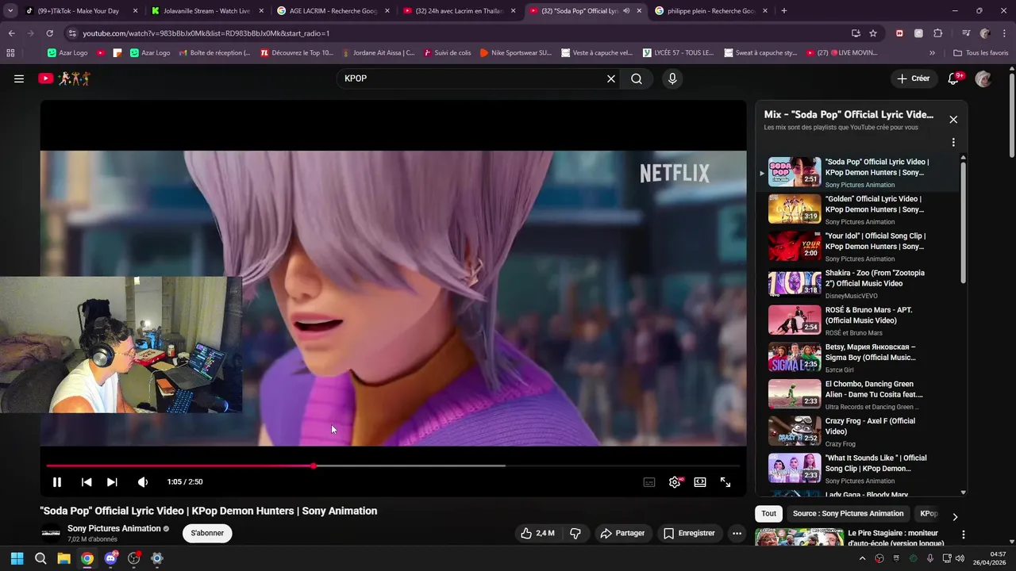
Task: Dislike the video with thumbs down
Action: coord(576,533)
